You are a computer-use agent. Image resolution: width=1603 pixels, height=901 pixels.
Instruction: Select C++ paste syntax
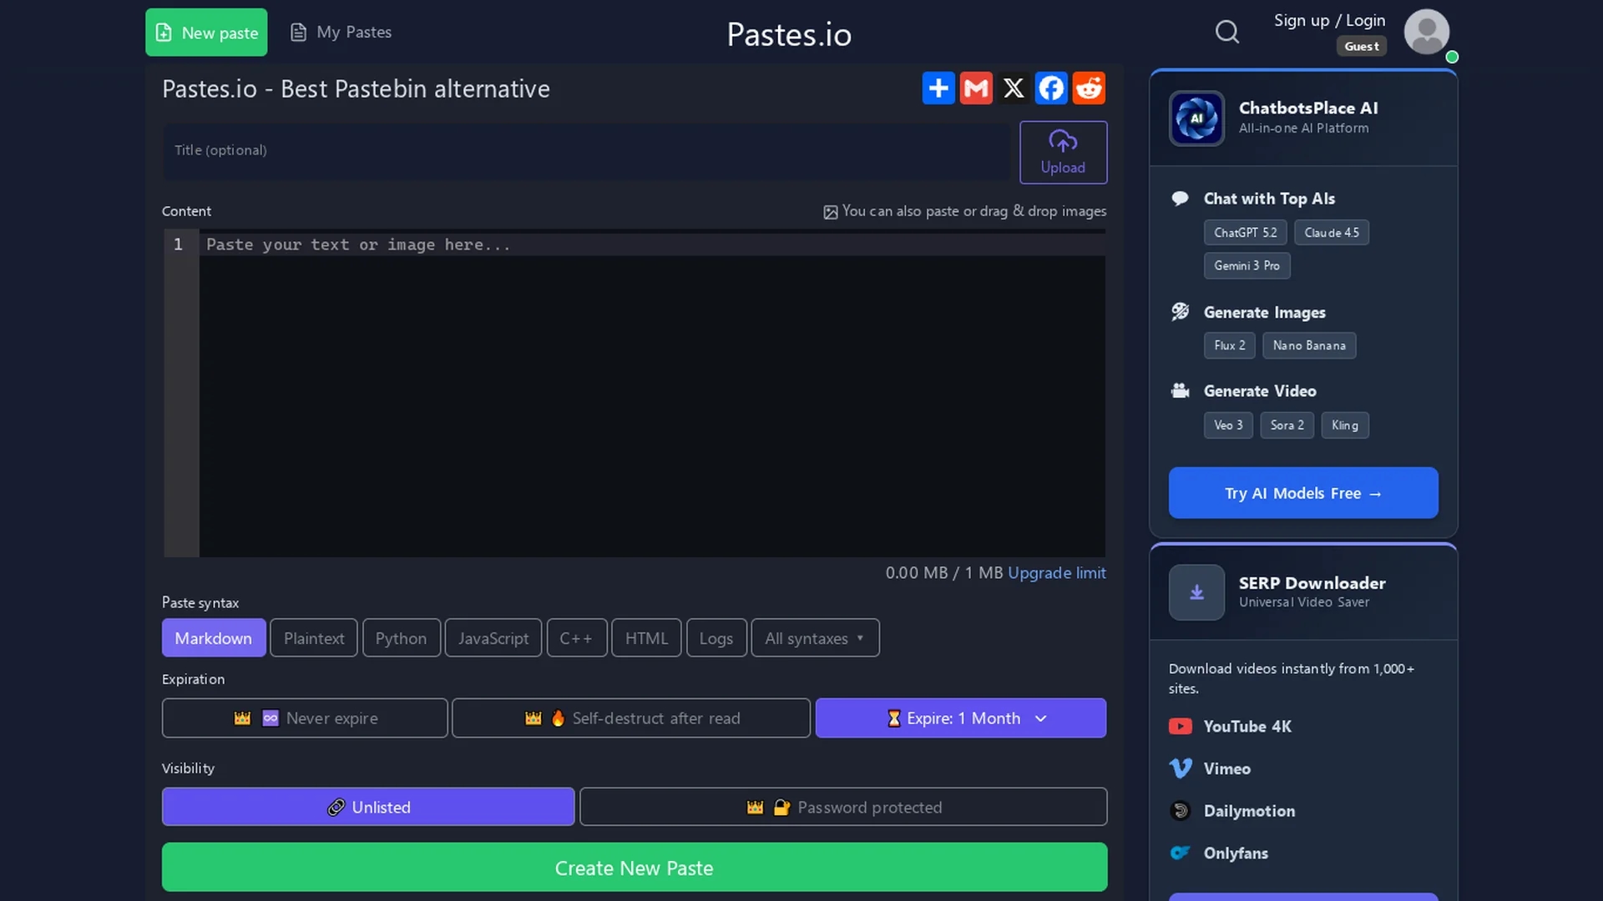[x=576, y=637]
